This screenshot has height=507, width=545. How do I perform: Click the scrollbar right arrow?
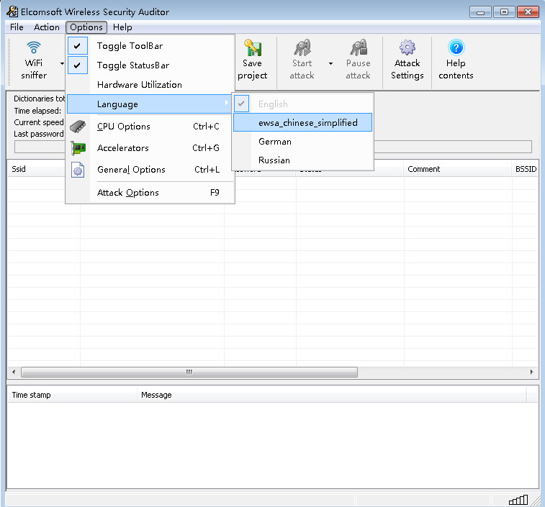click(x=531, y=372)
